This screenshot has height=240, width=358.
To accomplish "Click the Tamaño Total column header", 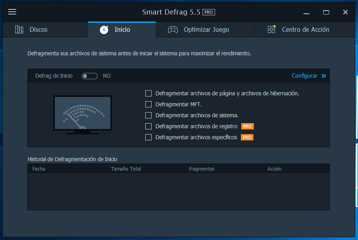I will 126,169.
